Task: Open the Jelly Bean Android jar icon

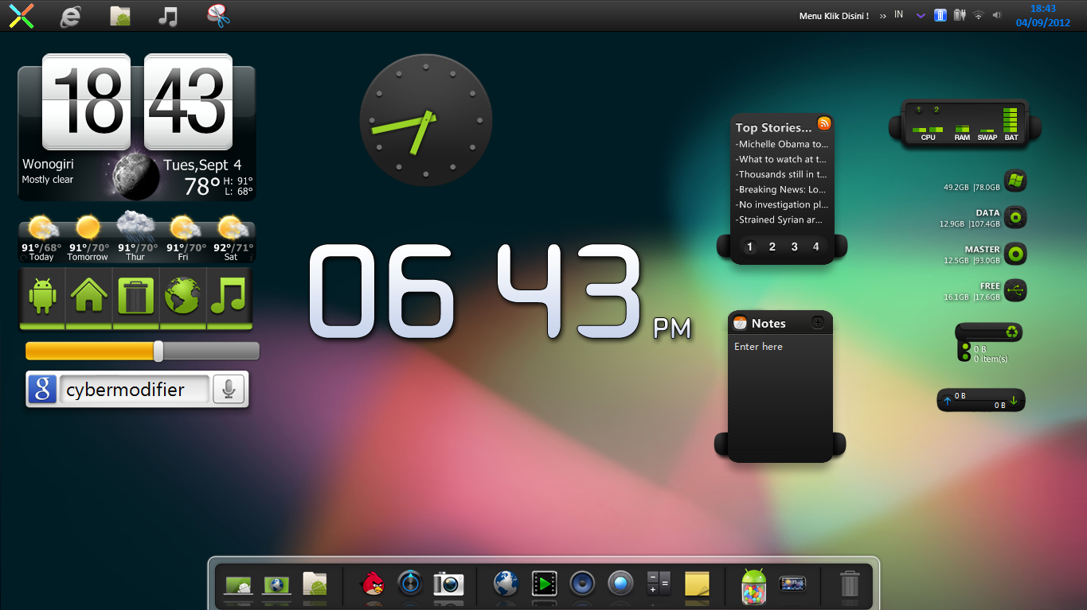Action: point(753,585)
